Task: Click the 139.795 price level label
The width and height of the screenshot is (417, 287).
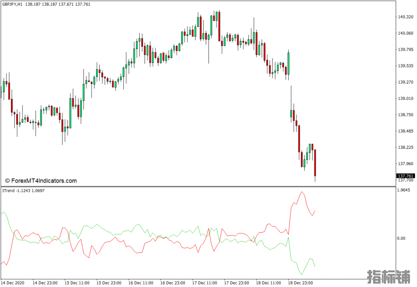Action: click(x=406, y=49)
